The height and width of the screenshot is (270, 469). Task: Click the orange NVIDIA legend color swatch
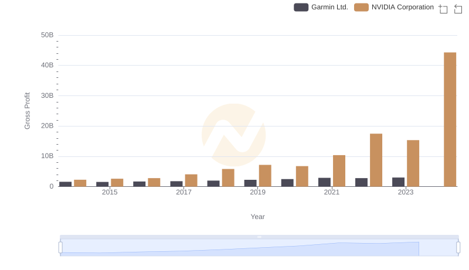pos(361,7)
